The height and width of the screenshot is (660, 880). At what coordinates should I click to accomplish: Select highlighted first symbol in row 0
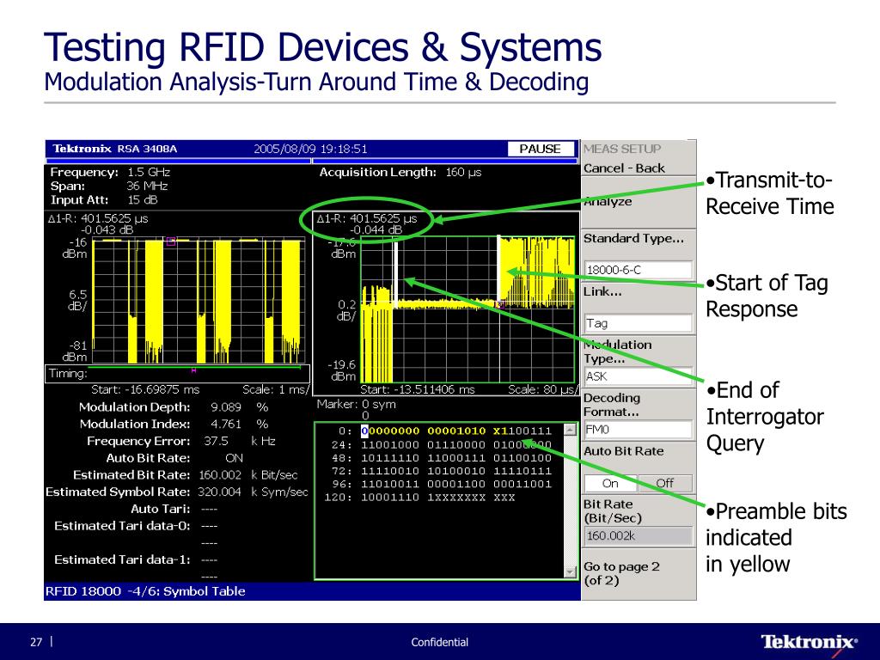[364, 431]
